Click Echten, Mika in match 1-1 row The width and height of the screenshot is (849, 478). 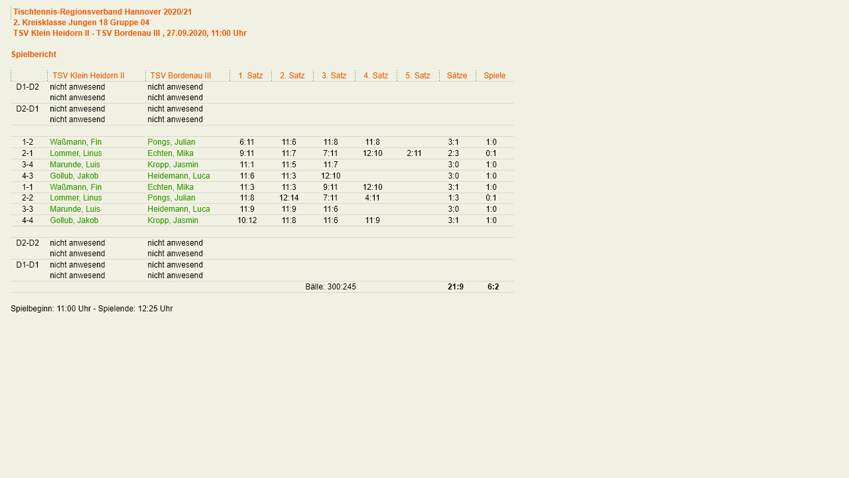pos(170,187)
